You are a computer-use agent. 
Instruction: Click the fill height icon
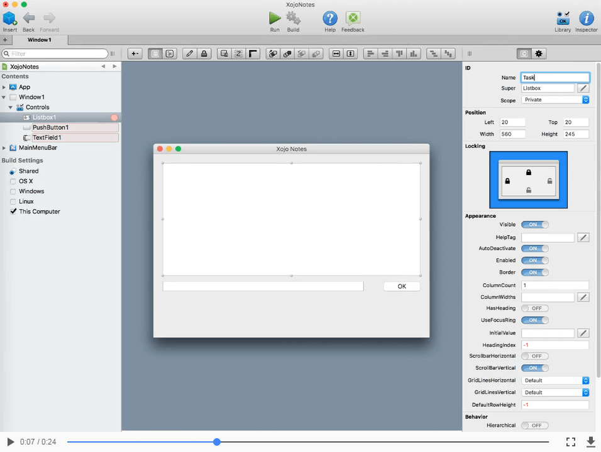tap(351, 53)
